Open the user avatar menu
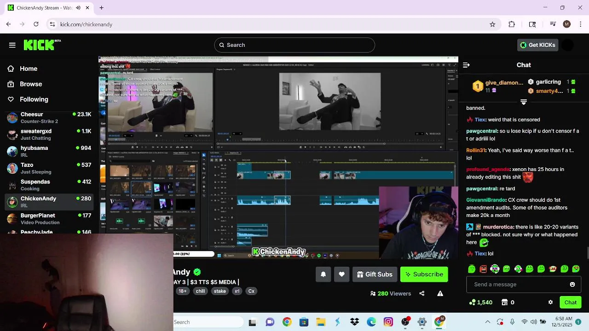Screen dimensions: 589x331 pos(568,45)
